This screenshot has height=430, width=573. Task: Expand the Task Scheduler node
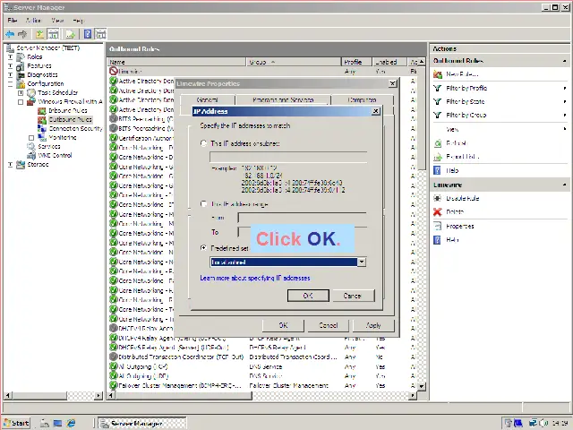[21, 93]
